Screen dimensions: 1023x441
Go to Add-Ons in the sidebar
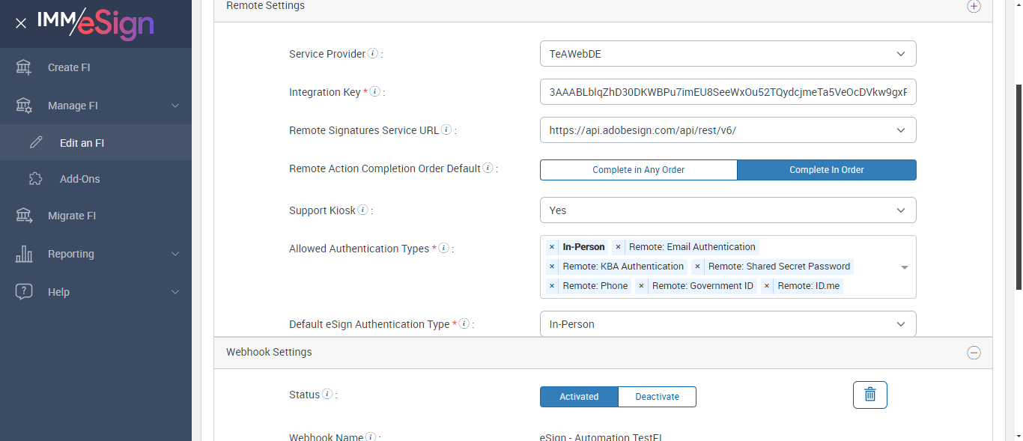click(x=79, y=179)
